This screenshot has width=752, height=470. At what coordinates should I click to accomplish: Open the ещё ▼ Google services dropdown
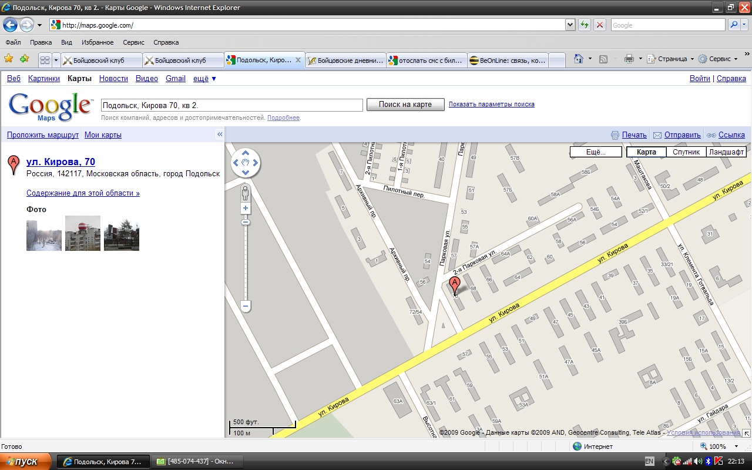[204, 78]
